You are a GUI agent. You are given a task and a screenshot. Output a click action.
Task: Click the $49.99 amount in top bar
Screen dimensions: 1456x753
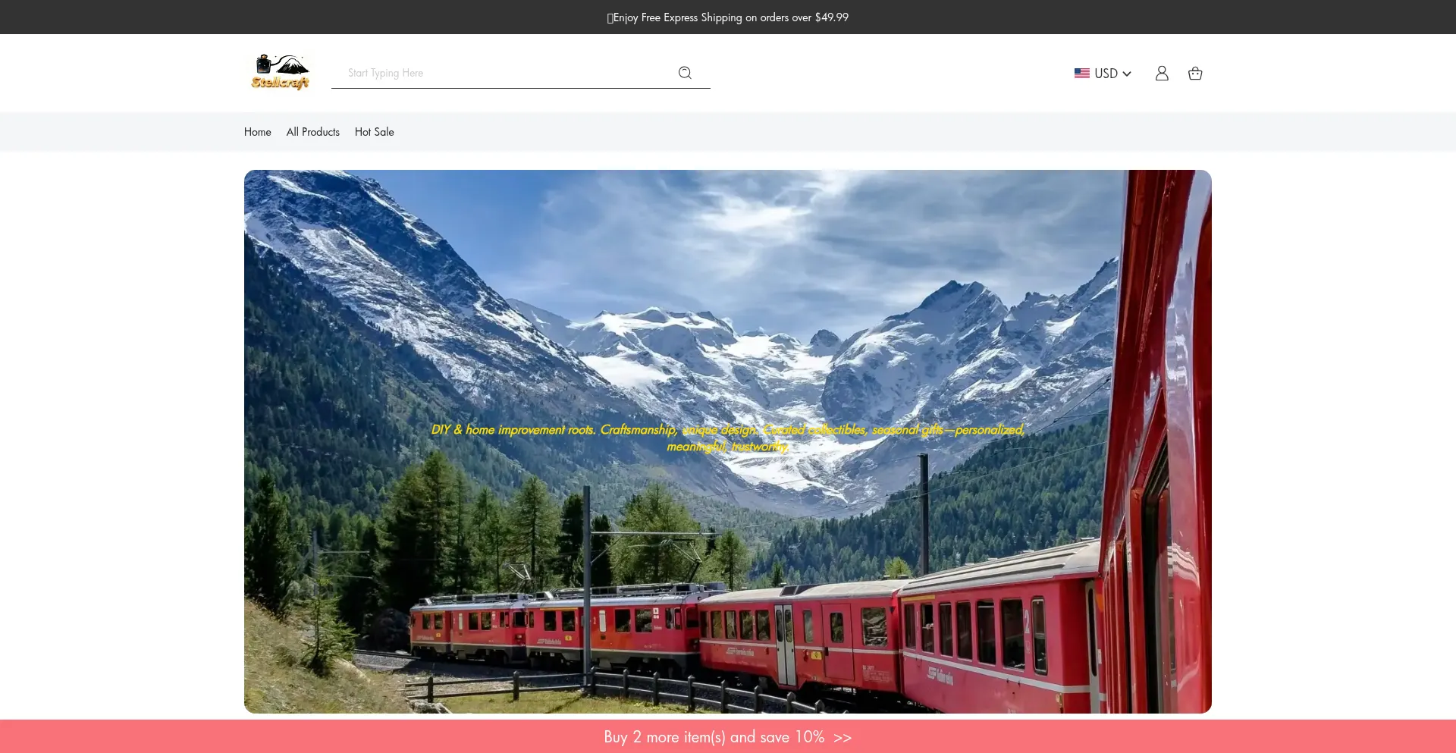pyautogui.click(x=831, y=17)
